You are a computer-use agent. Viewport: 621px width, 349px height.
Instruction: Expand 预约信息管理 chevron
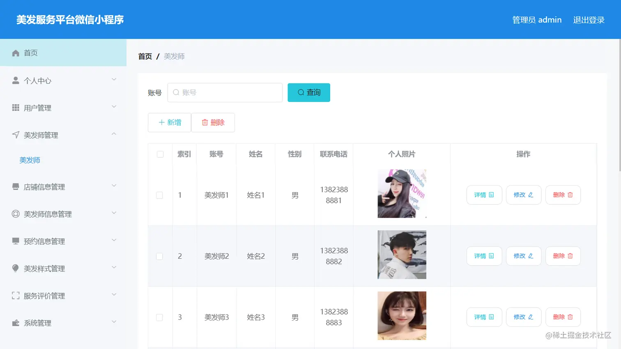coord(114,240)
